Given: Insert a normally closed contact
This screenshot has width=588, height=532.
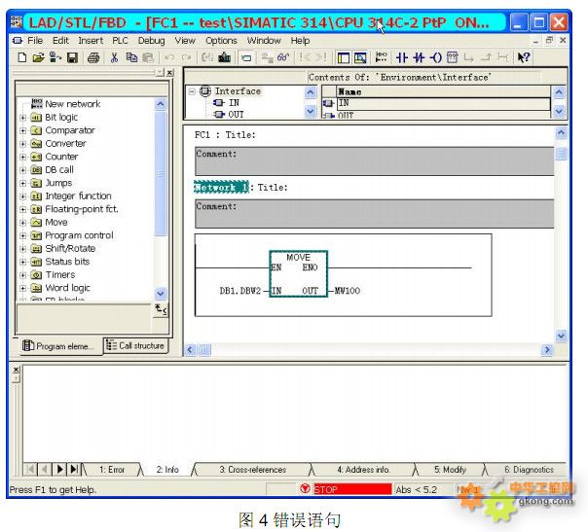Looking at the screenshot, I should point(419,57).
